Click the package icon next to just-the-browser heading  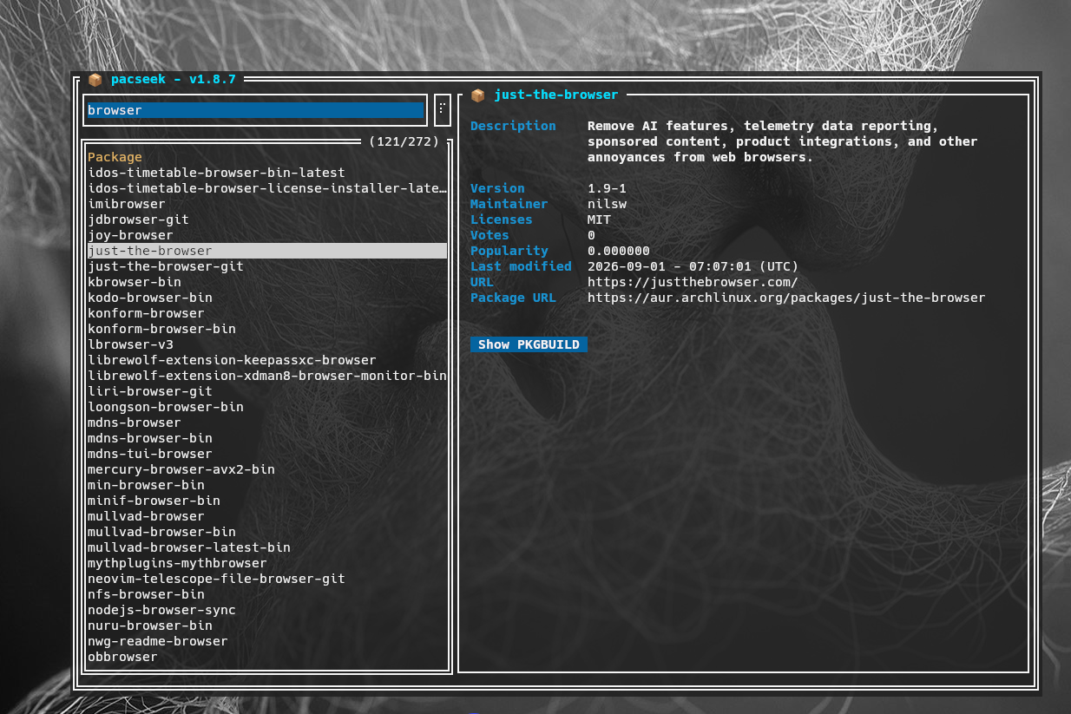coord(477,95)
